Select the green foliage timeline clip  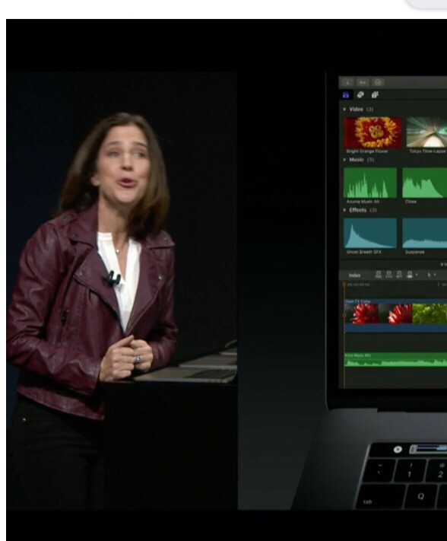coord(430,314)
